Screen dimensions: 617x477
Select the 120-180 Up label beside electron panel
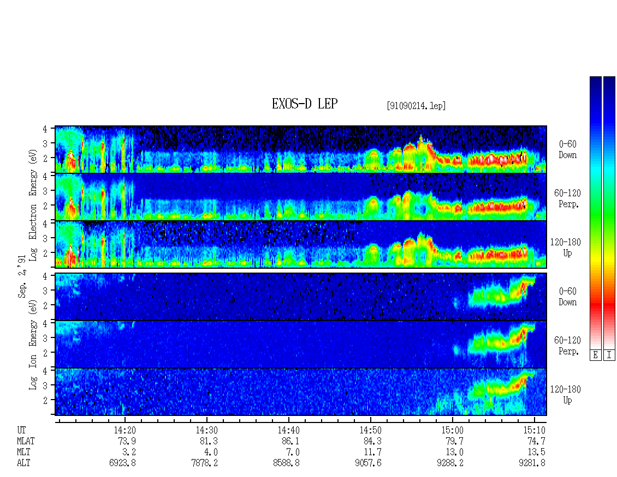[x=566, y=247]
